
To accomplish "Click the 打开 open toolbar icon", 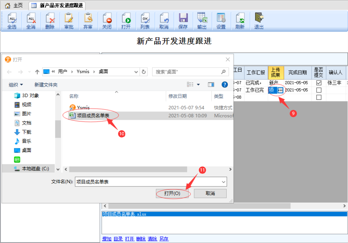I will click(126, 21).
